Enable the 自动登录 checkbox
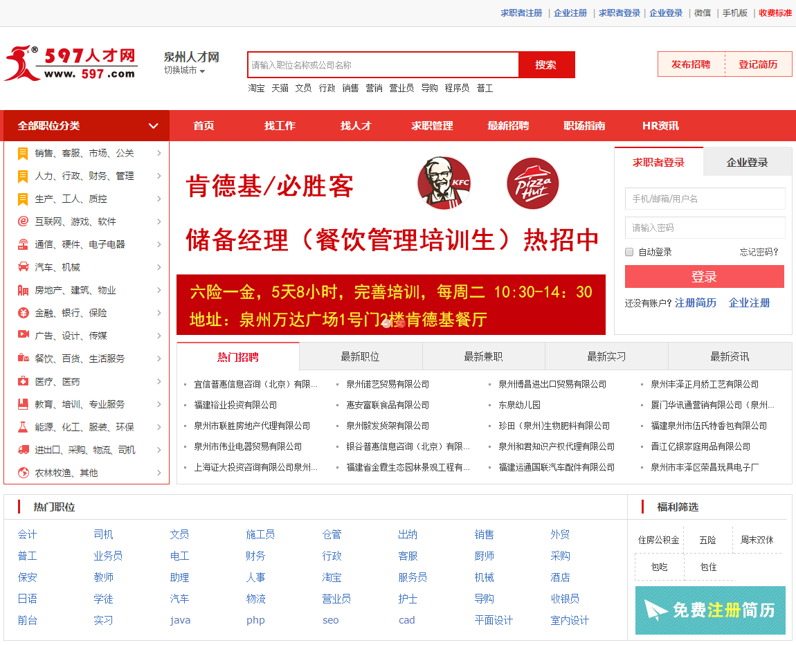 pyautogui.click(x=629, y=252)
